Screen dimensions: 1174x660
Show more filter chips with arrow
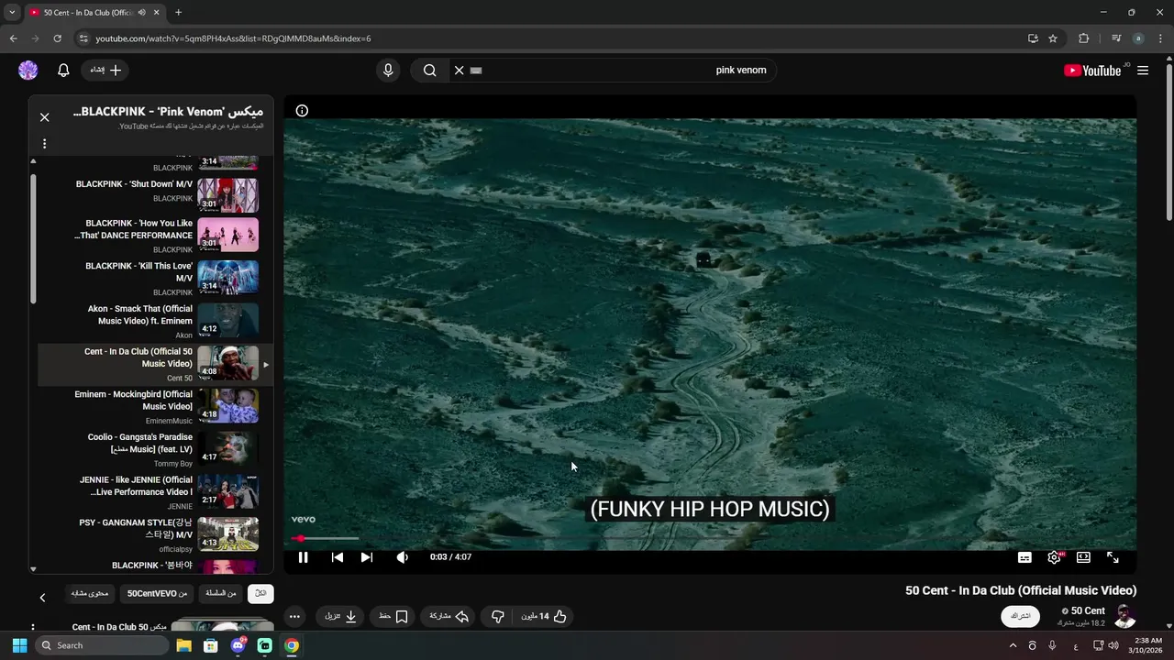point(42,598)
